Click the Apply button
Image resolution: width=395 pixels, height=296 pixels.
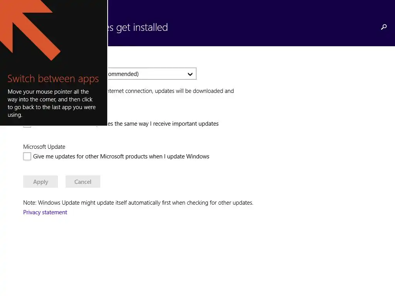41,182
